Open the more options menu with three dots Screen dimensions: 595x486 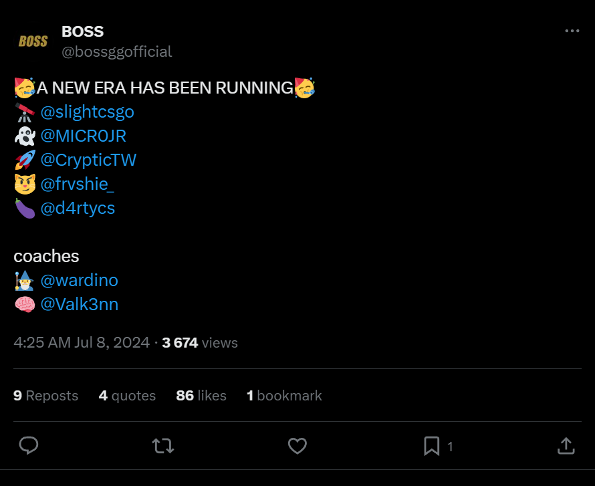[572, 29]
